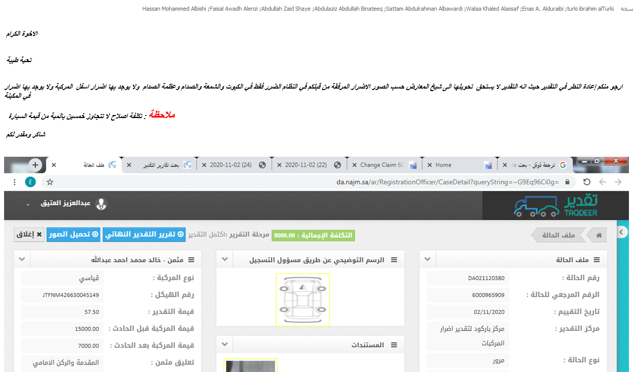Open Chrome three-dot menu

click(14, 182)
